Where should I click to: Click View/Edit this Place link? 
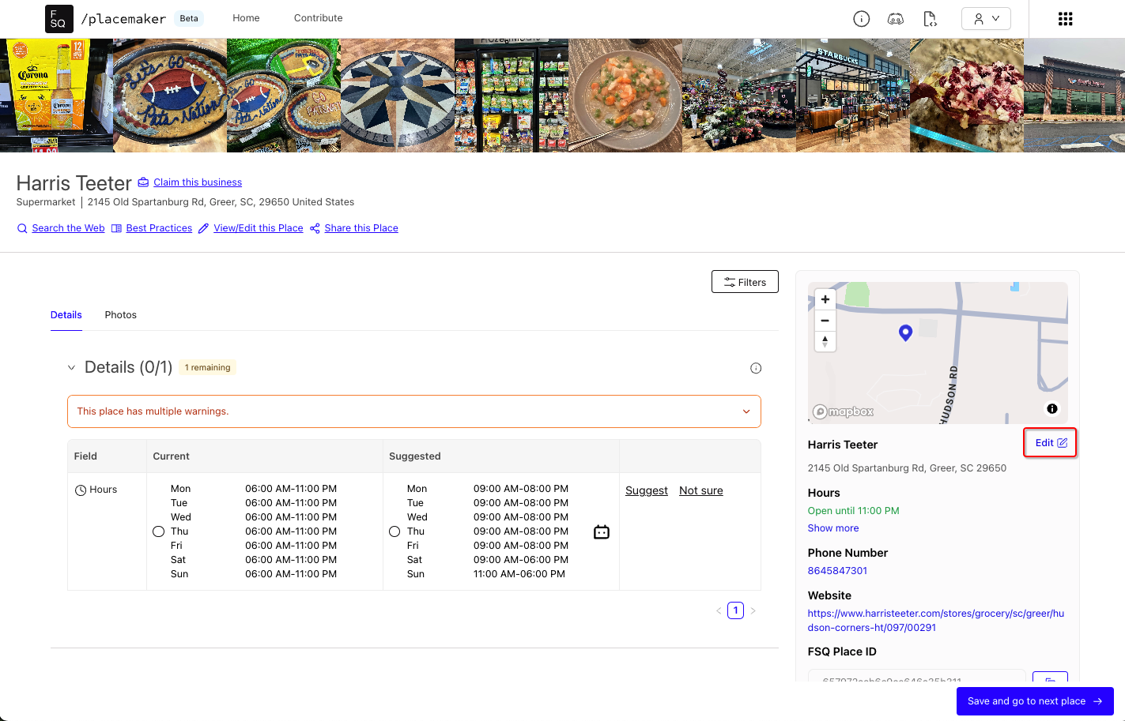pyautogui.click(x=259, y=228)
